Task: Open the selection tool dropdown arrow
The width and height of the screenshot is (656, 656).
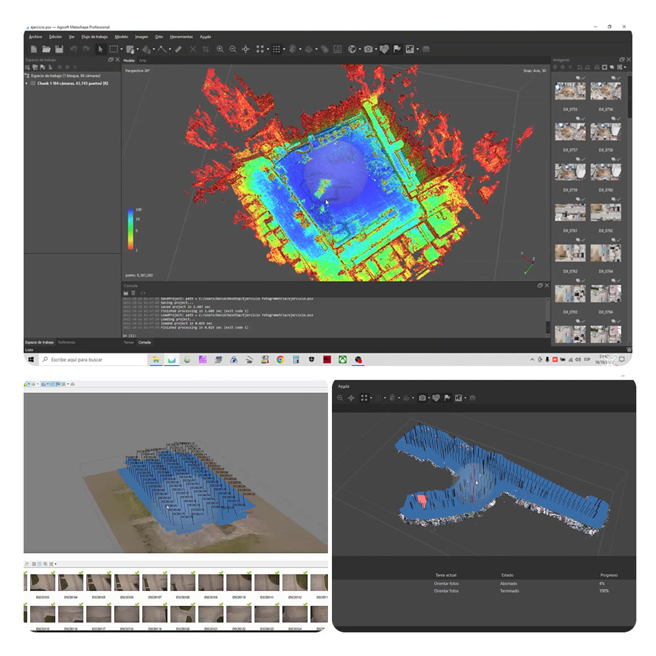Action: (121, 49)
